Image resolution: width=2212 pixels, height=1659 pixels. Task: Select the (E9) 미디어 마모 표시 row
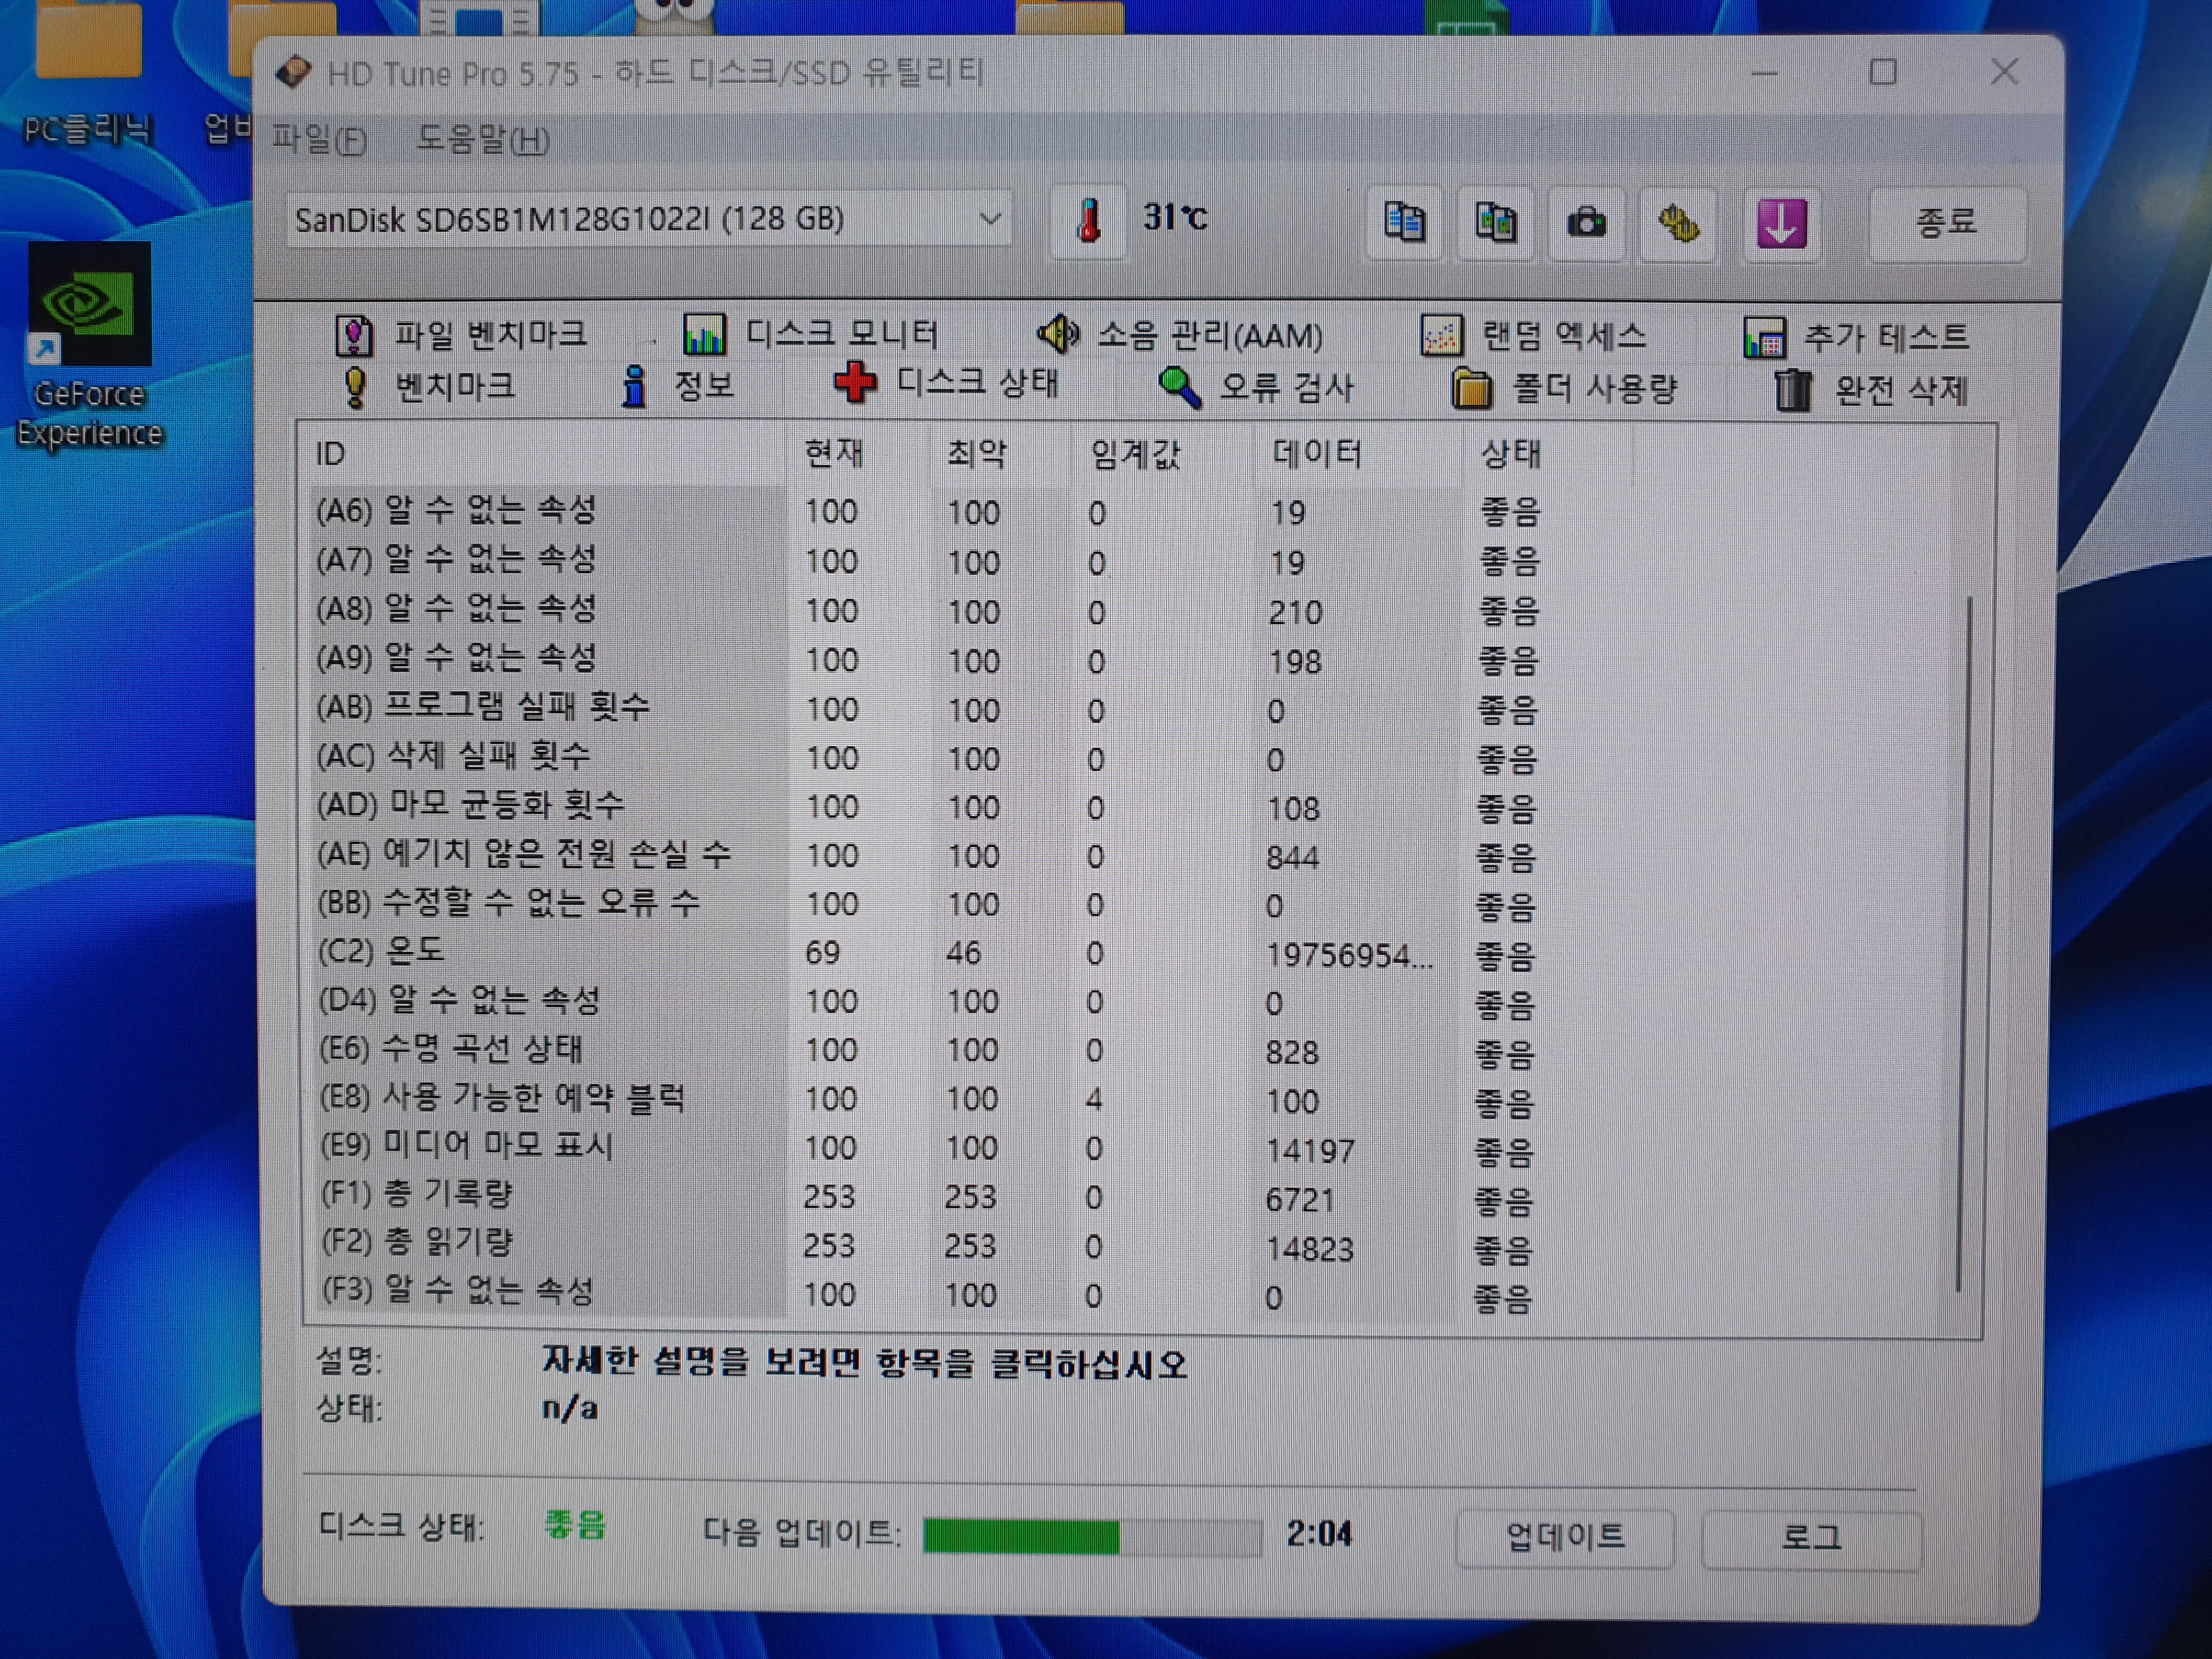[930, 1148]
